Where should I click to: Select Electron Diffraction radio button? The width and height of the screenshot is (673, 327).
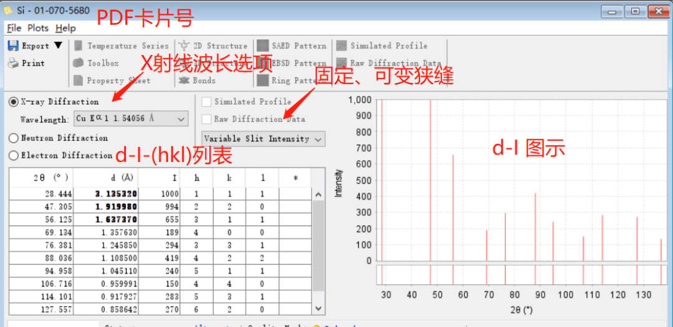click(x=14, y=155)
